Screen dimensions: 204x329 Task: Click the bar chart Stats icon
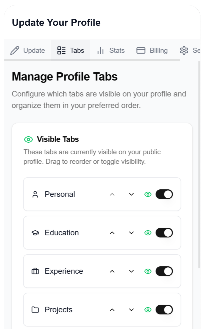[x=101, y=51]
